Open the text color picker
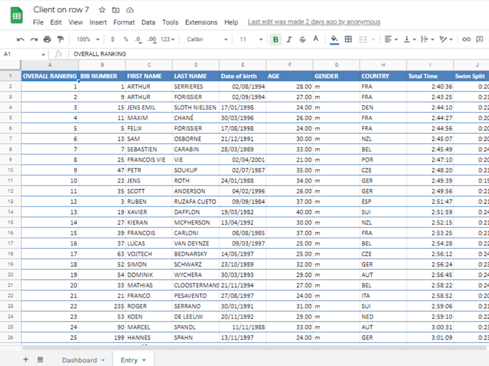489x366 pixels. [316, 39]
